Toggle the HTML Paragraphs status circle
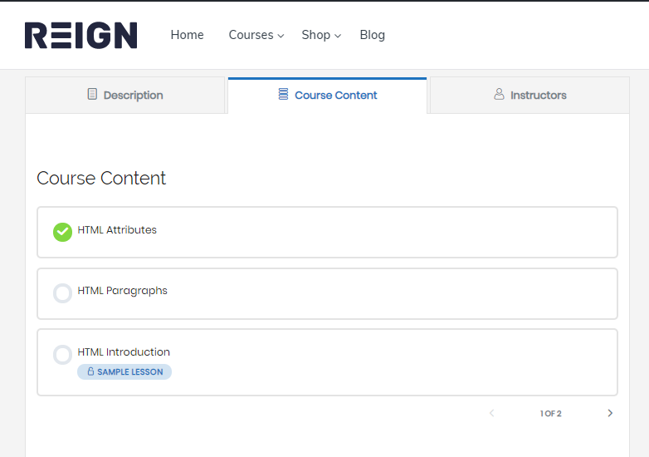The height and width of the screenshot is (457, 649). [x=62, y=293]
